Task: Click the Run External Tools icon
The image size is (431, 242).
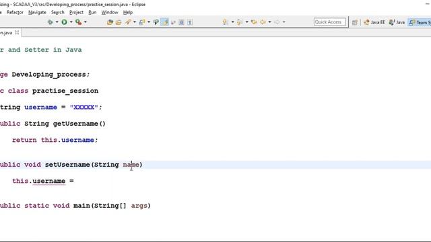Action: click(78, 22)
